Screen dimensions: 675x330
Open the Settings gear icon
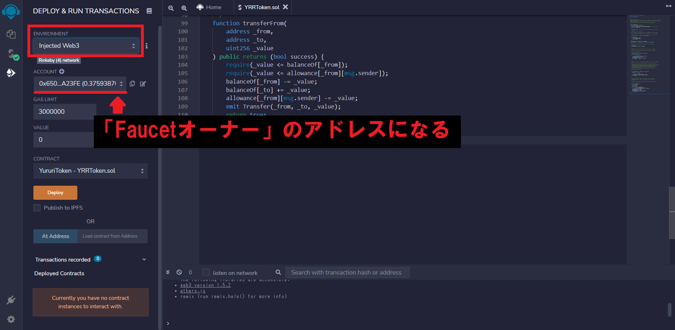(11, 319)
